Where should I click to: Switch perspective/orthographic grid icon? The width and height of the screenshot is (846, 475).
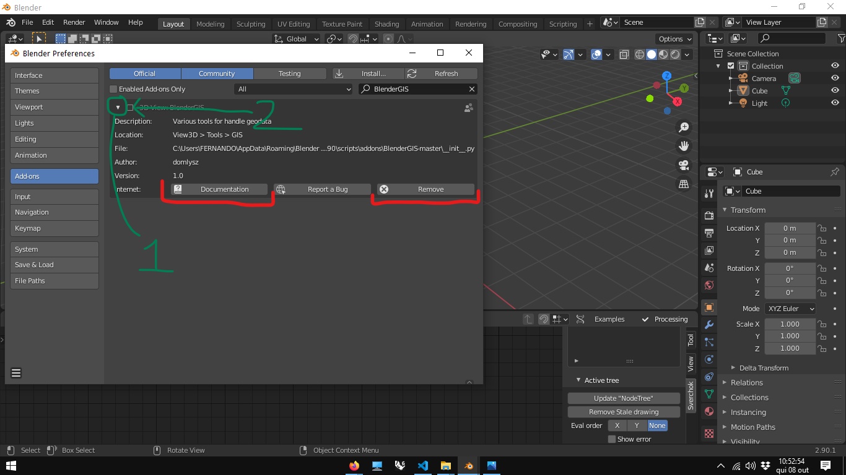(684, 184)
